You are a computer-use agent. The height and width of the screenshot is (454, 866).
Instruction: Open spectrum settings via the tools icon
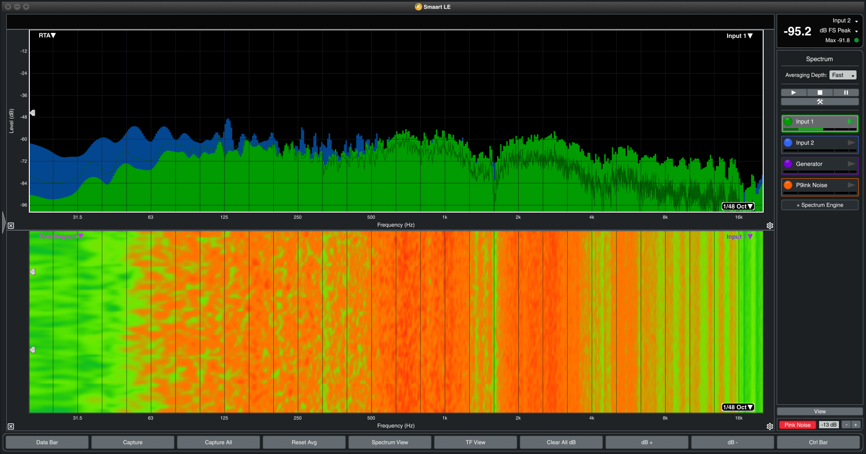820,102
